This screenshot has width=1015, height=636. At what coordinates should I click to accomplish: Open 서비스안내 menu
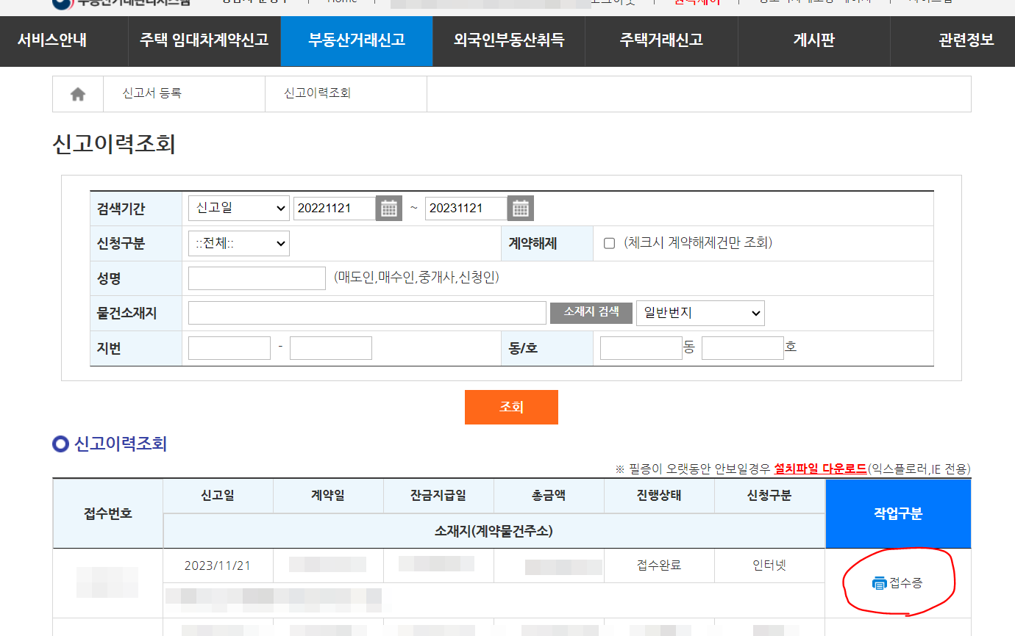52,40
